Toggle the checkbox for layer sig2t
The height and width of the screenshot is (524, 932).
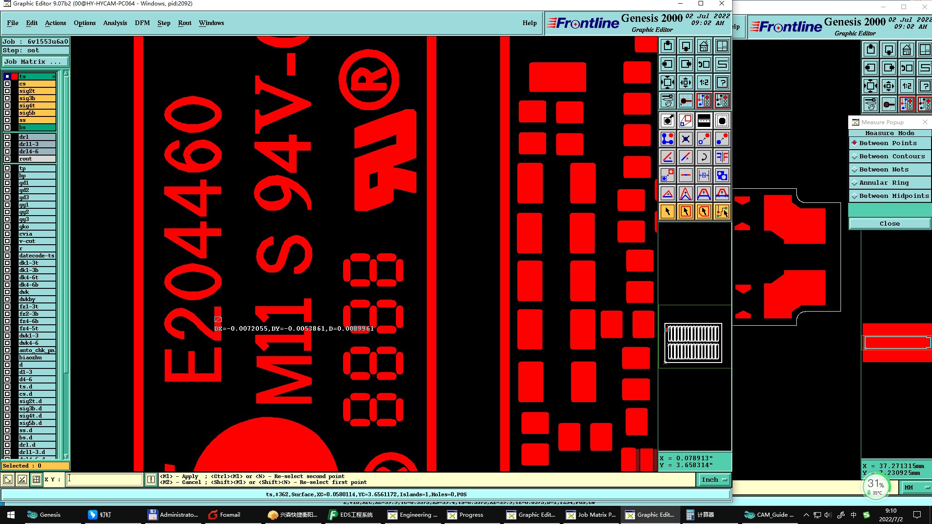[7, 91]
